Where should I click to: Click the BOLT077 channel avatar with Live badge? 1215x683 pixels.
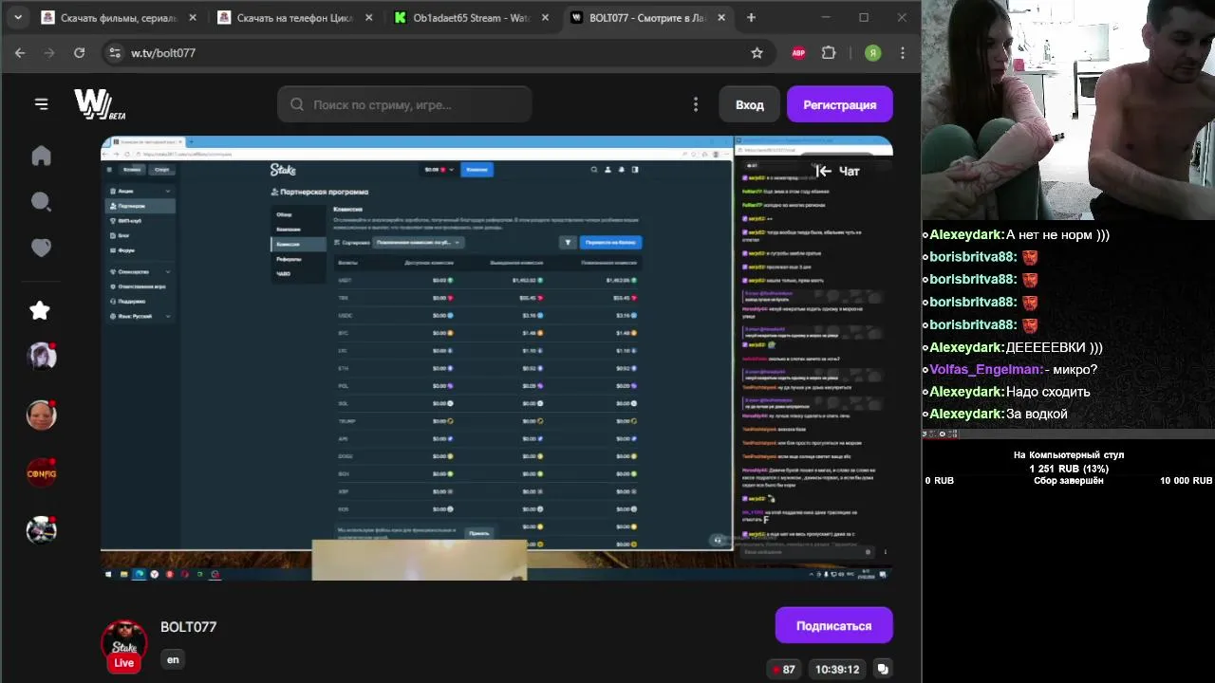click(x=124, y=644)
